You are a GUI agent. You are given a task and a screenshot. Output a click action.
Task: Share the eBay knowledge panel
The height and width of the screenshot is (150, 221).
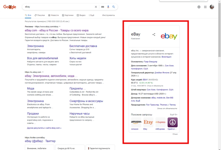[x=154, y=34]
